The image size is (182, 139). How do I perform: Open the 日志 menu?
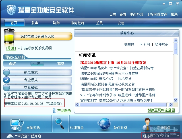pos(113,15)
